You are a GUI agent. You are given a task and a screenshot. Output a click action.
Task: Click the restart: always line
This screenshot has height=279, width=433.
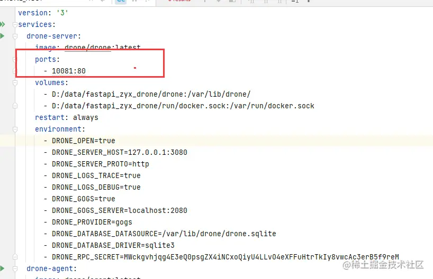click(x=67, y=117)
